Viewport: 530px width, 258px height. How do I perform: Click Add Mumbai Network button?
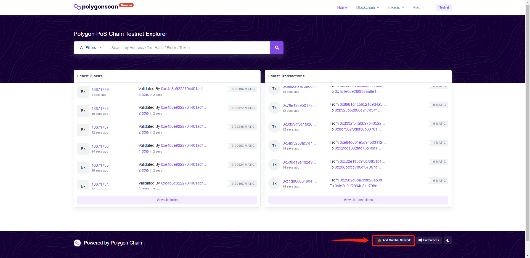394,240
